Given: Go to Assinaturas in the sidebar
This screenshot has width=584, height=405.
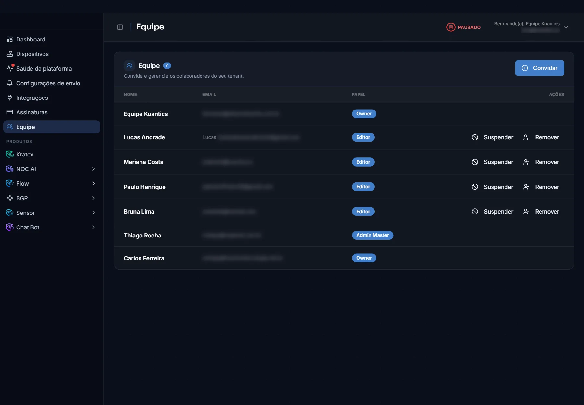Looking at the screenshot, I should tap(52, 112).
